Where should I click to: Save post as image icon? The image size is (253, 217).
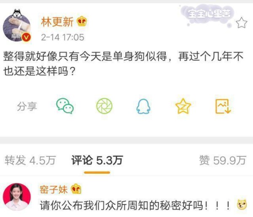[223, 106]
